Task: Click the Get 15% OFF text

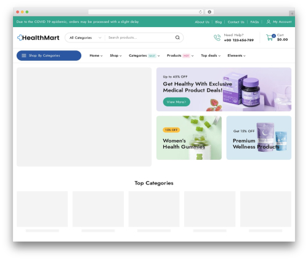Action: [x=244, y=131]
